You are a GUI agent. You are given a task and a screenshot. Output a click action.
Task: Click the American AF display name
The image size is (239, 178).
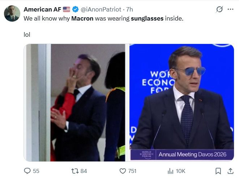click(x=43, y=9)
